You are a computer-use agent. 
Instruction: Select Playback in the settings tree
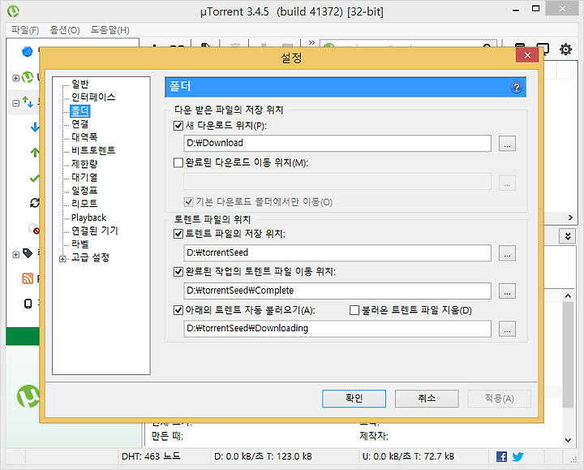[x=88, y=218]
